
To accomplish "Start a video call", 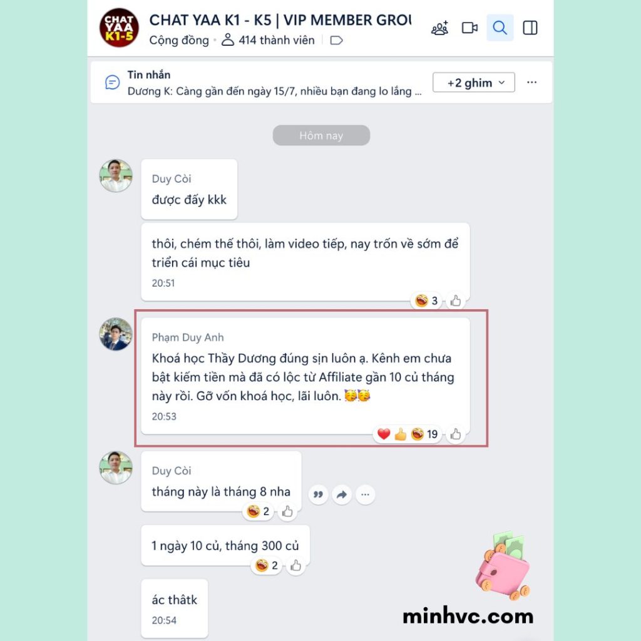I will tap(469, 28).
